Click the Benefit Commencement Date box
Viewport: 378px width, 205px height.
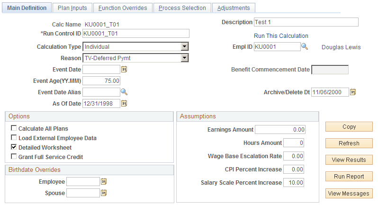[x=330, y=70]
